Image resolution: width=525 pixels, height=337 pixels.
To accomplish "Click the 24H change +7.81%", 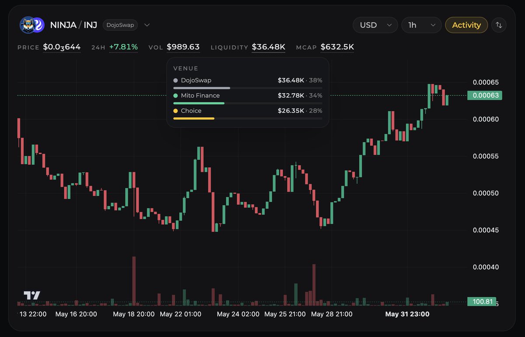I will click(x=123, y=47).
